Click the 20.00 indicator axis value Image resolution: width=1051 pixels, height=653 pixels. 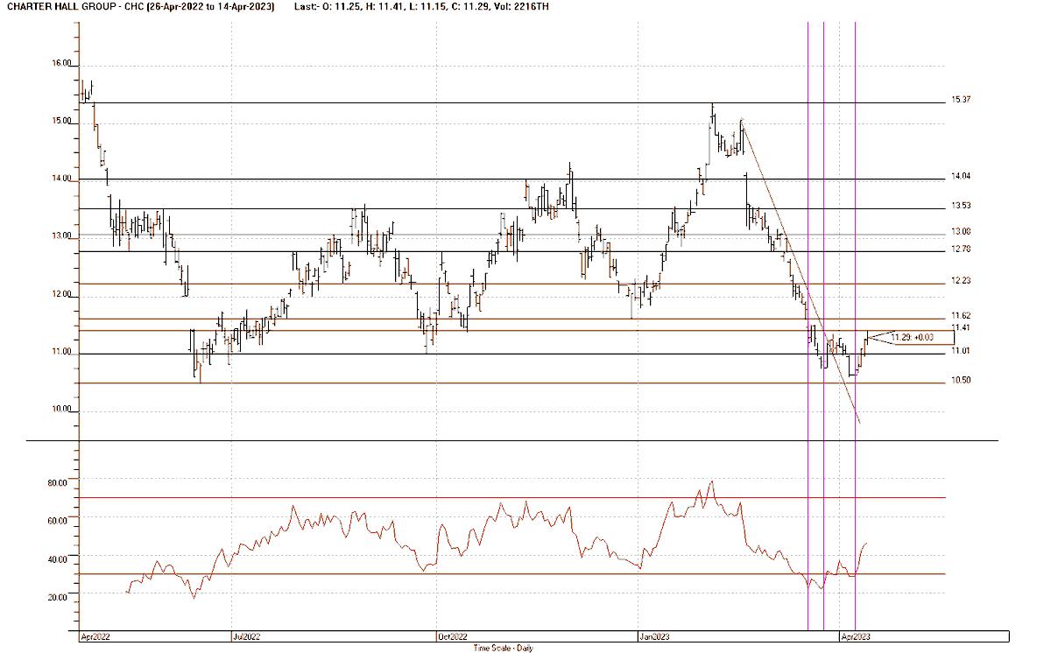pos(58,597)
